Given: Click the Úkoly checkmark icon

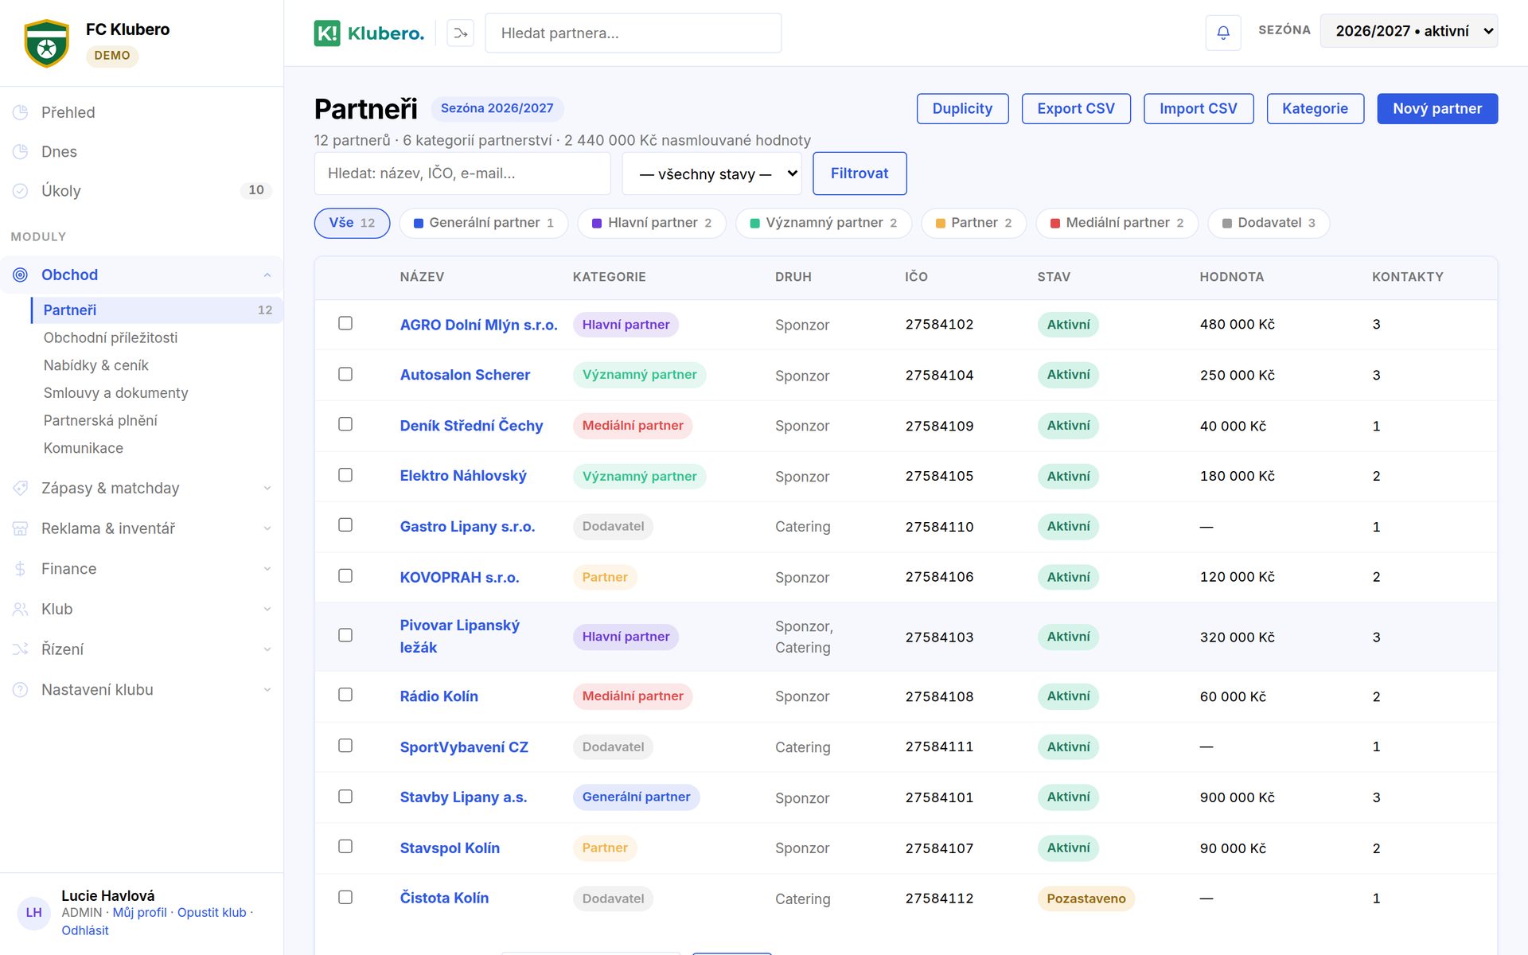Looking at the screenshot, I should click(x=21, y=191).
